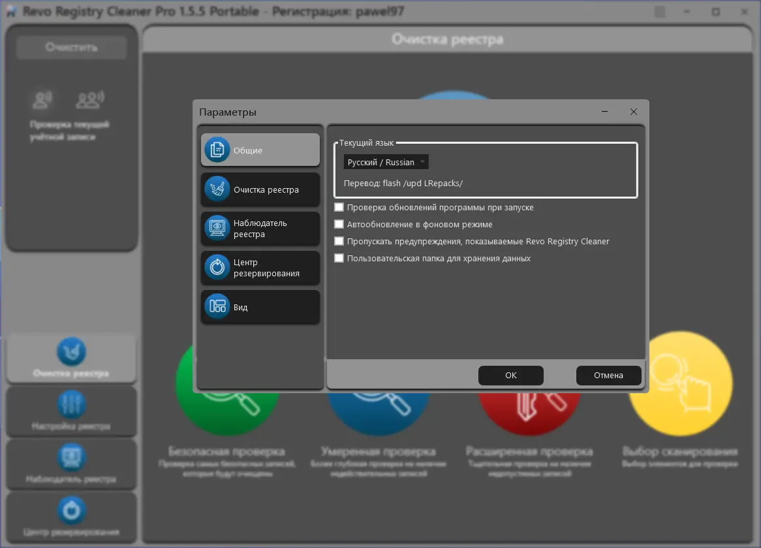The height and width of the screenshot is (548, 761).
Task: Click the broom icon beside Очистка реестра
Action: pos(217,189)
